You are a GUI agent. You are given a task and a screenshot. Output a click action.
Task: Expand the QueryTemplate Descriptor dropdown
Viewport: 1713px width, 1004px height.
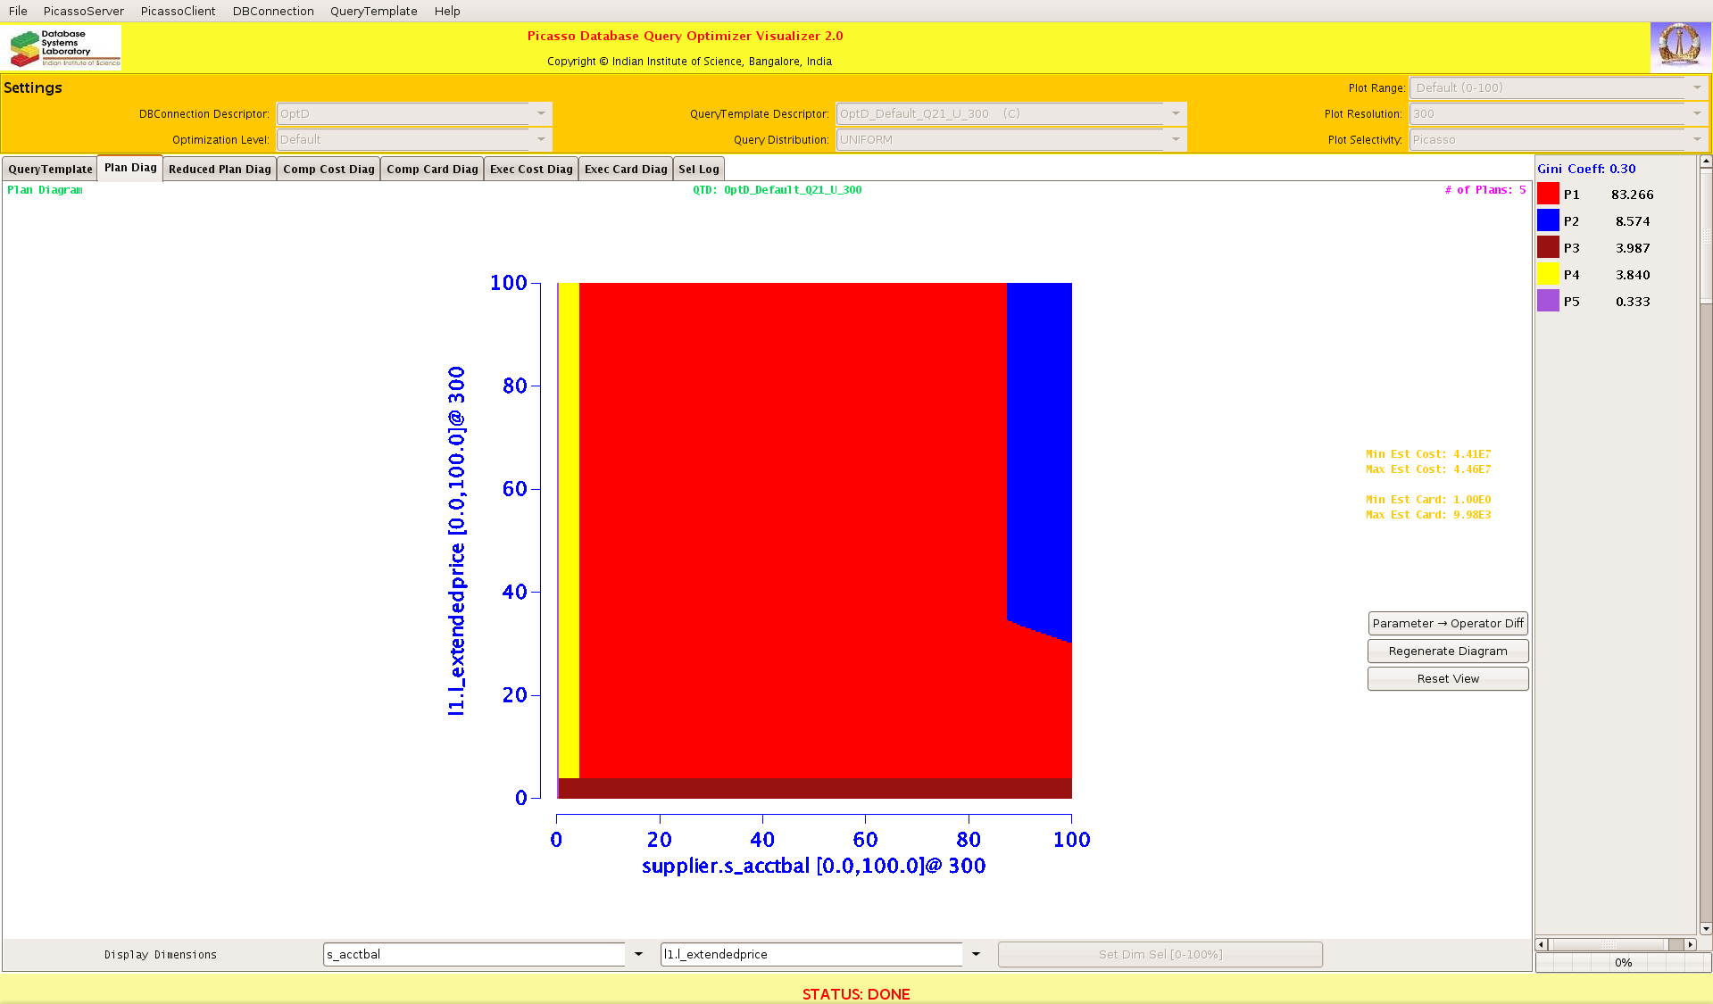tap(1176, 113)
